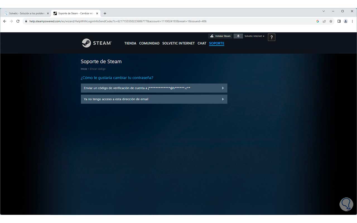View site security lock information
Viewport: 357px width, 223px height.
pyautogui.click(x=26, y=21)
